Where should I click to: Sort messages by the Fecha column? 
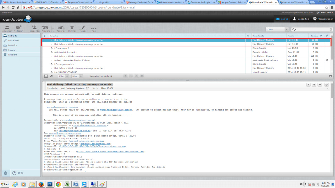pyautogui.click(x=291, y=36)
